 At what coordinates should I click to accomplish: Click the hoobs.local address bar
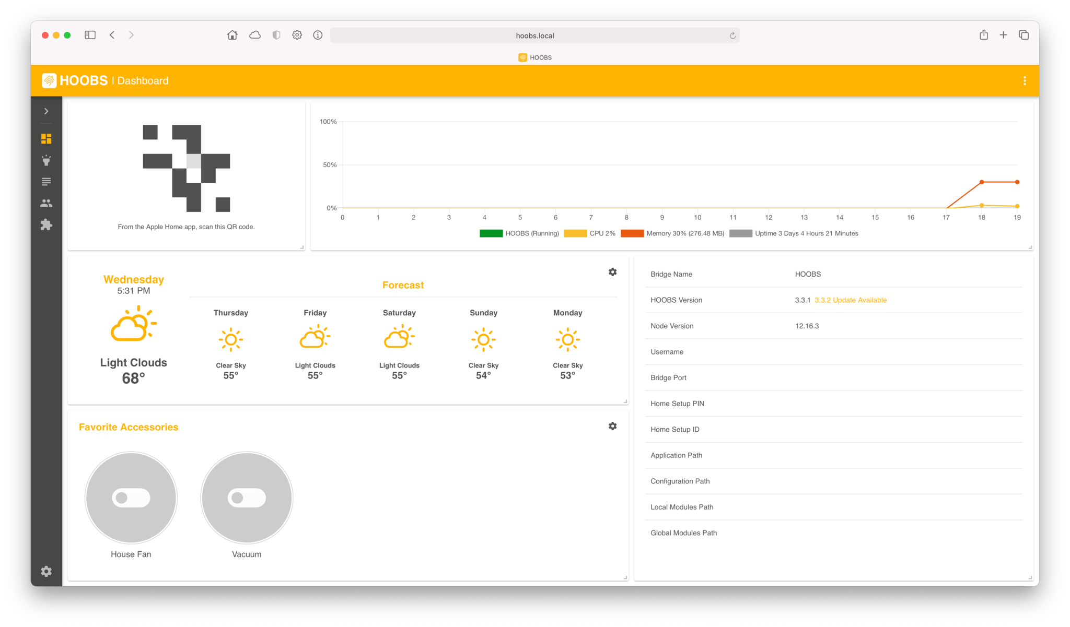click(x=534, y=36)
